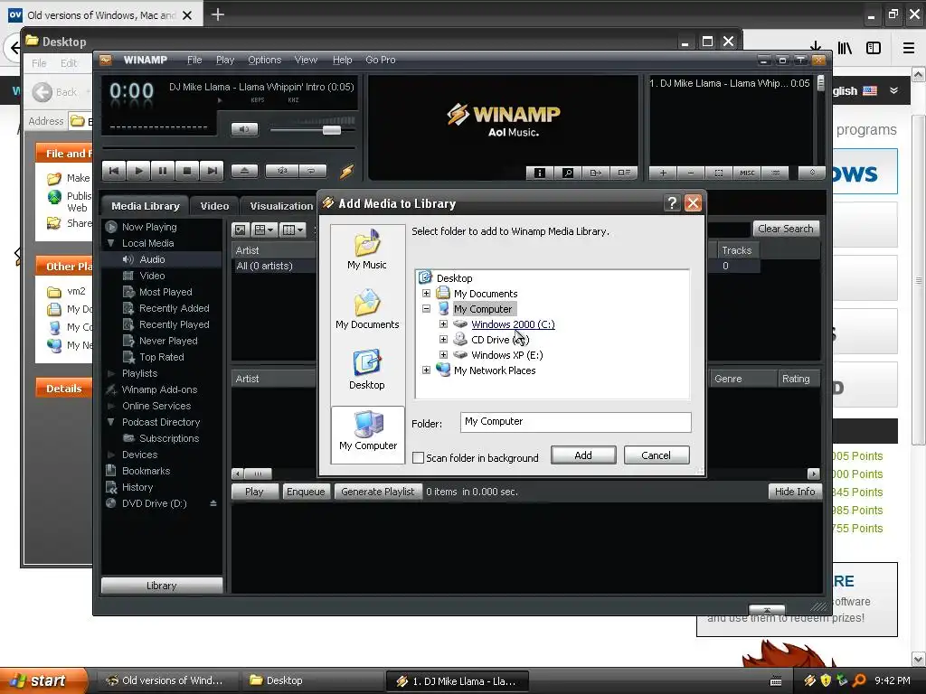Screen dimensions: 926x694
Task: Expand My Network Places node
Action: (427, 370)
